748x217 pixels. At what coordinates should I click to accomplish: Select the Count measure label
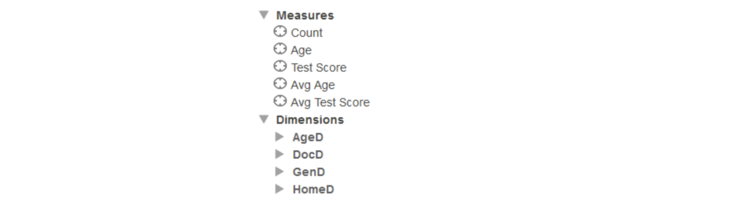click(x=306, y=33)
